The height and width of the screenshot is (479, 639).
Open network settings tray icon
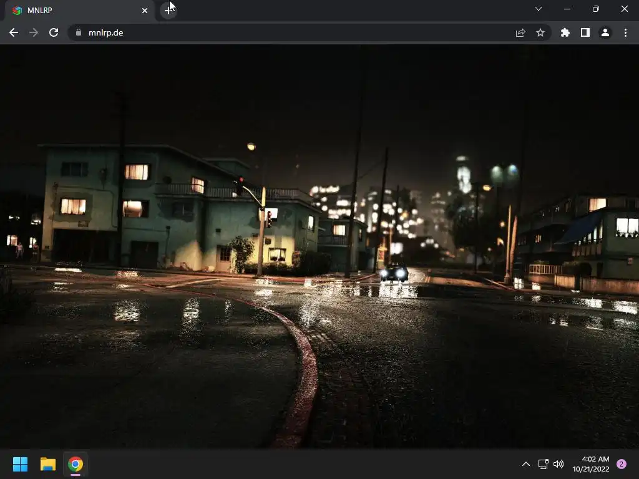point(544,464)
